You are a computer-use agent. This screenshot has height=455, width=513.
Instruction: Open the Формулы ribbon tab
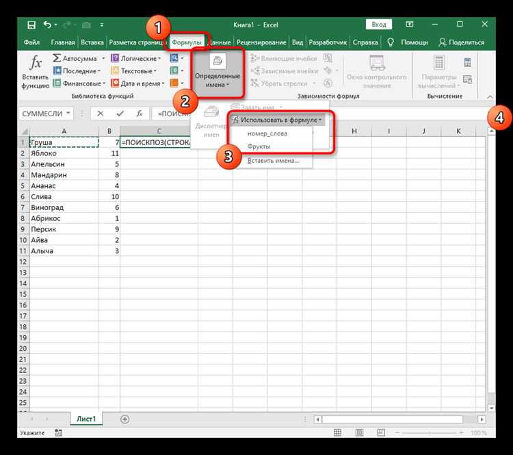point(187,42)
